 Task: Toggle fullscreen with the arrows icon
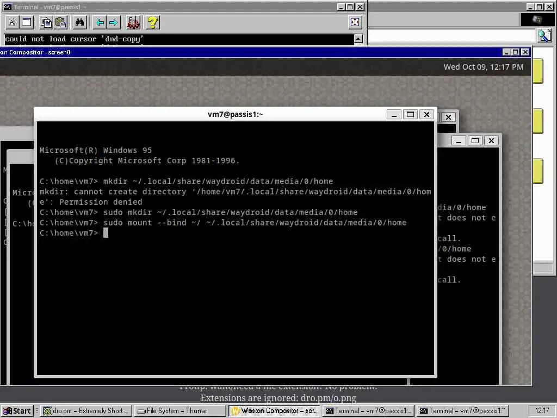pyautogui.click(x=355, y=22)
